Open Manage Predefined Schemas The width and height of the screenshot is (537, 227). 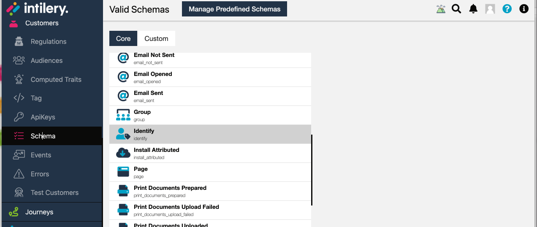tap(234, 9)
